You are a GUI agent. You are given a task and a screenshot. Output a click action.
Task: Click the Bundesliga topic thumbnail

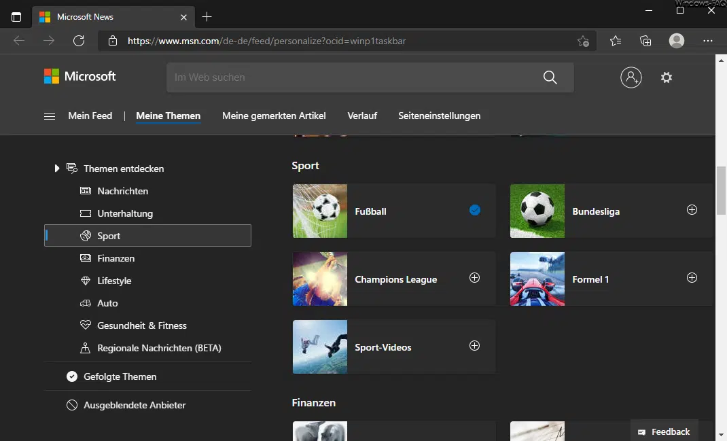[x=537, y=211]
